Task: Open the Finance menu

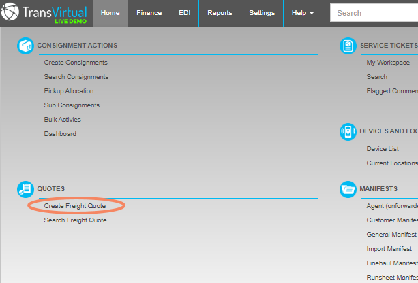Action: click(x=149, y=13)
